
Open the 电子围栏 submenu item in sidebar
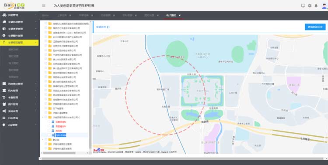[x=14, y=63]
